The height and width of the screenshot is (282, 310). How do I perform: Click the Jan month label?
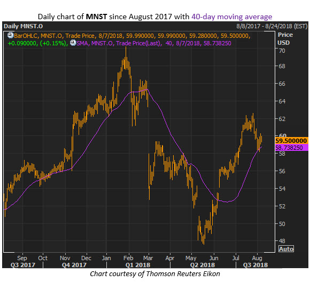pyautogui.click(x=106, y=258)
